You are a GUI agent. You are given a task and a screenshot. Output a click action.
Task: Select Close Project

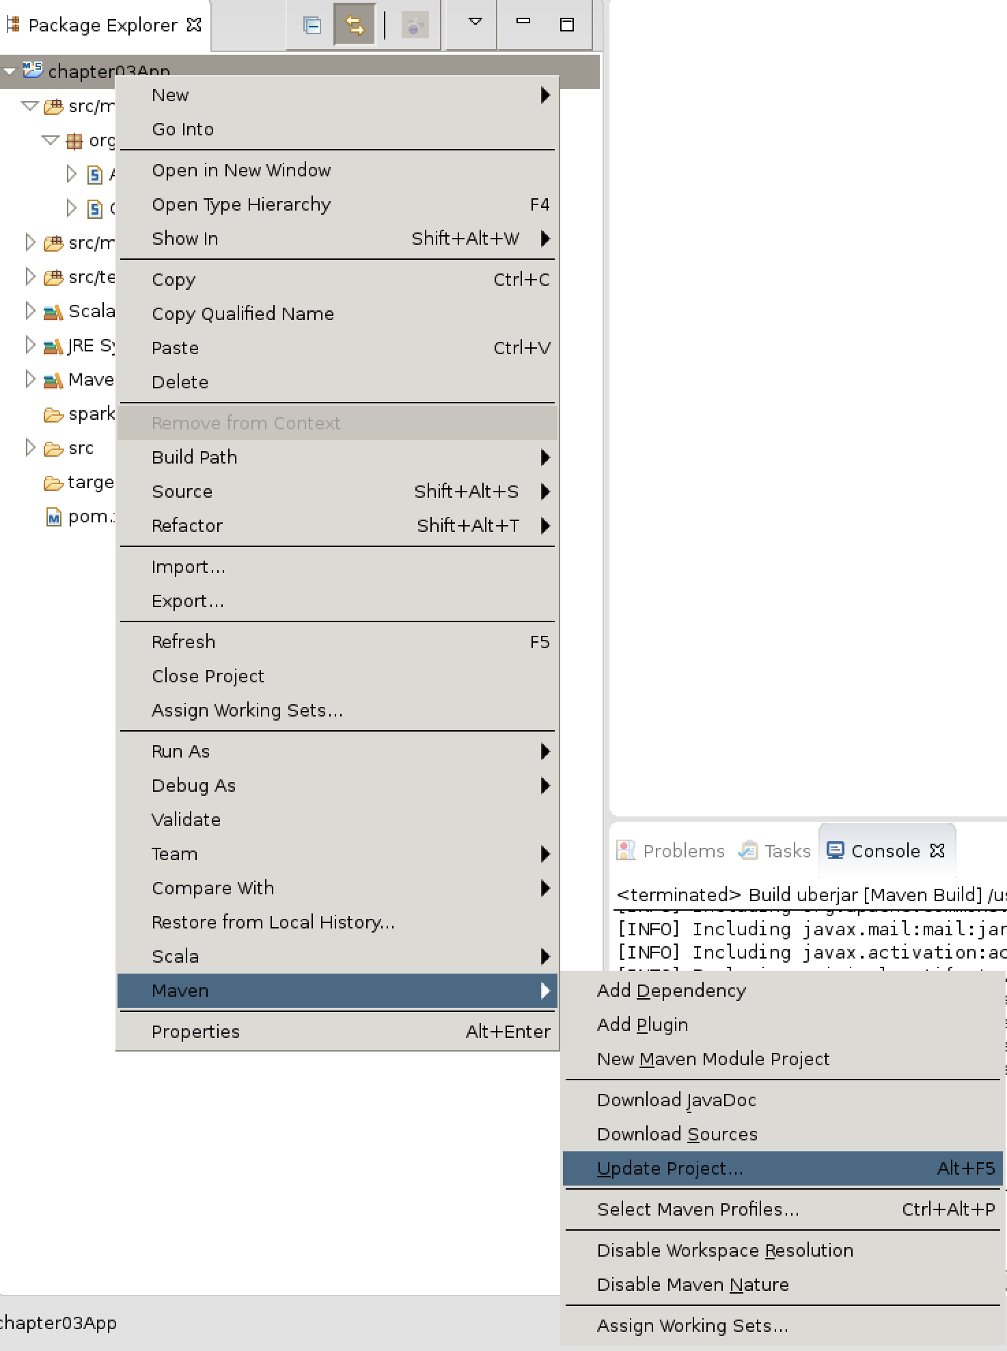coord(337,676)
